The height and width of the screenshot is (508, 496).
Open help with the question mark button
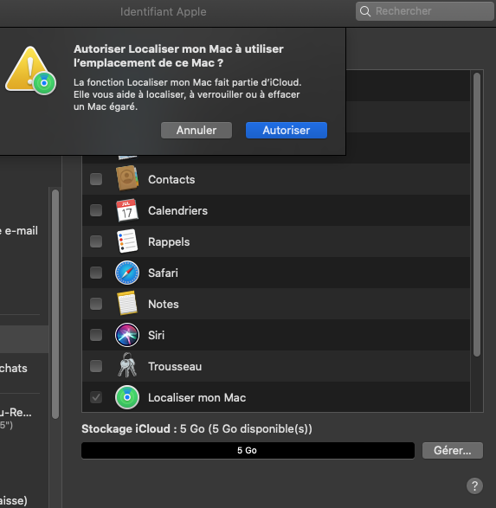pyautogui.click(x=474, y=485)
